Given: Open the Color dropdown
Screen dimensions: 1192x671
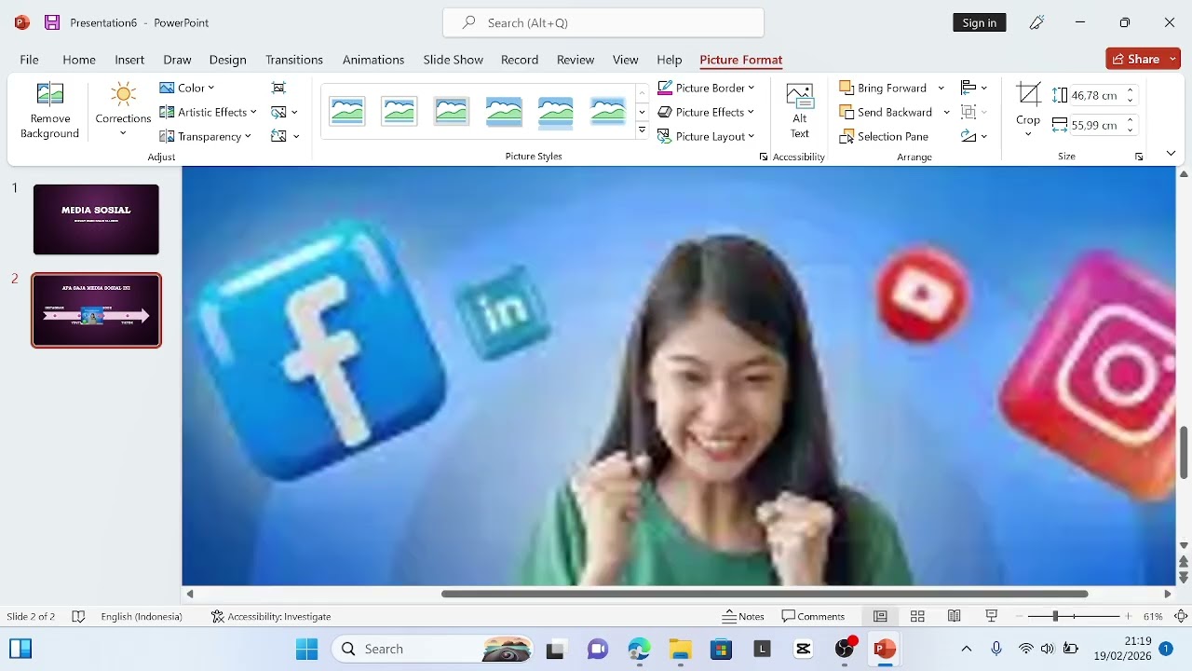Looking at the screenshot, I should (186, 88).
